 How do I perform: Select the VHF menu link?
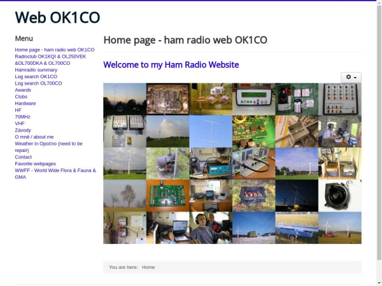pos(20,123)
